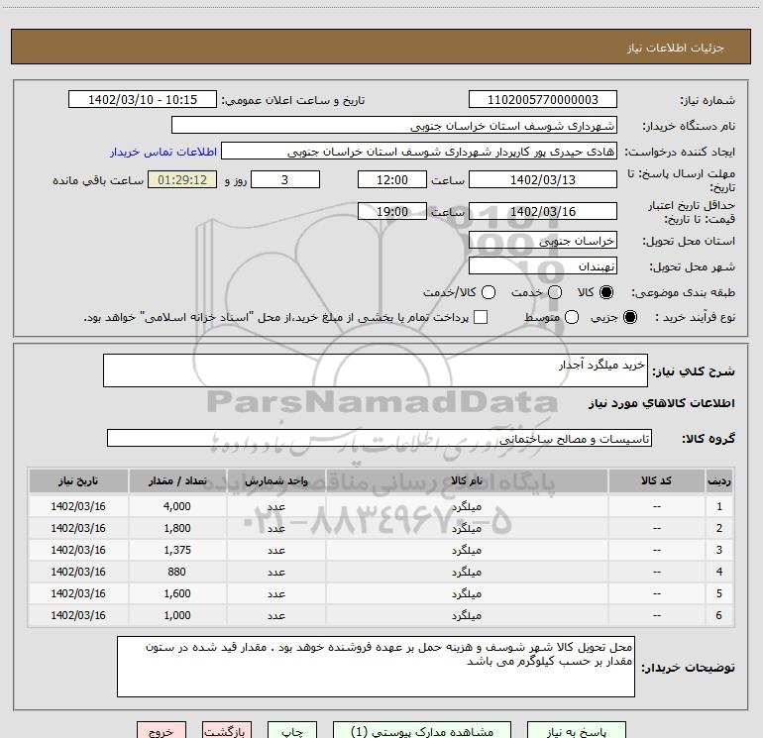Click quantity 1,000 in row 6
The height and width of the screenshot is (738, 763).
click(177, 615)
